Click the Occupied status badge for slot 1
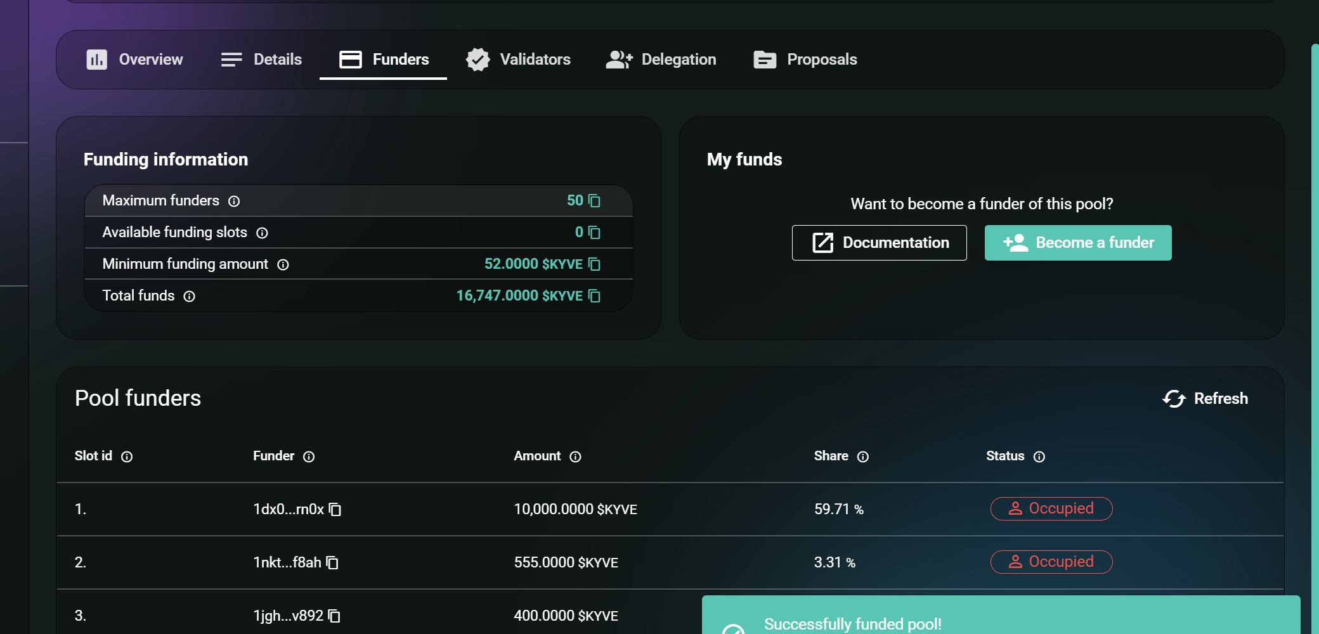The width and height of the screenshot is (1319, 634). [1051, 509]
